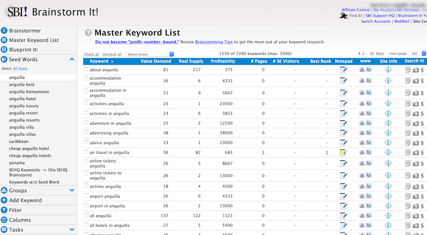Select the cheap anguilla hotels seed word
The height and width of the screenshot is (235, 427).
pyautogui.click(x=30, y=156)
